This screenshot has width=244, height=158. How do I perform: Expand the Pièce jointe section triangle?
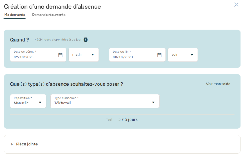(x=12, y=144)
